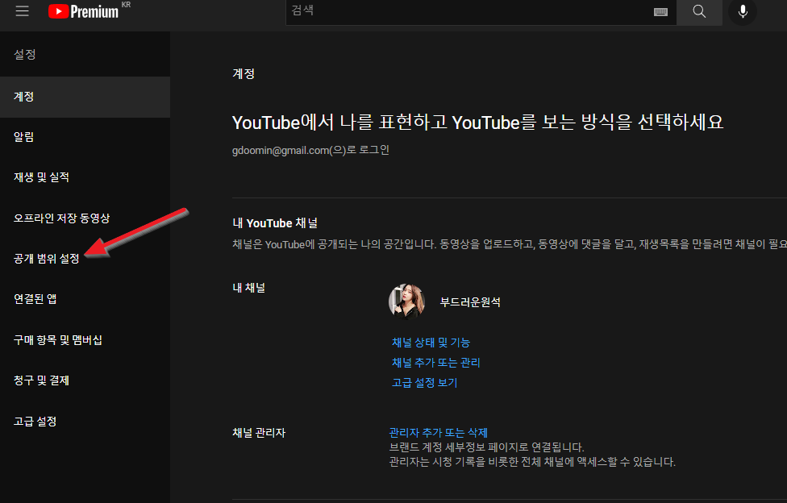The height and width of the screenshot is (503, 787).
Task: Open 재생 및 실적 settings
Action: coord(85,177)
